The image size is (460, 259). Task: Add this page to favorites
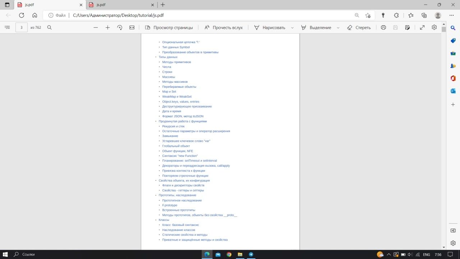pos(368,15)
